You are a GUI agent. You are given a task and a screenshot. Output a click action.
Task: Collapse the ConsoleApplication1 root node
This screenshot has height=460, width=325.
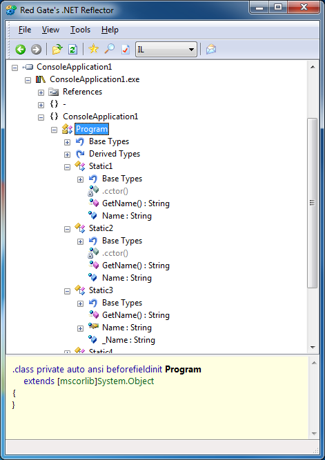click(14, 68)
